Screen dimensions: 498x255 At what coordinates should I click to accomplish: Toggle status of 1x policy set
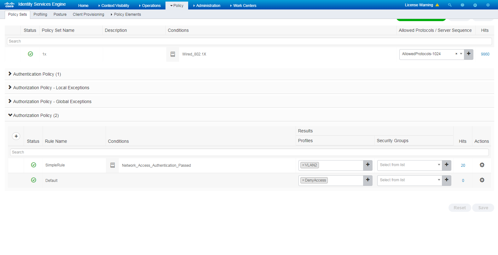tap(30, 54)
